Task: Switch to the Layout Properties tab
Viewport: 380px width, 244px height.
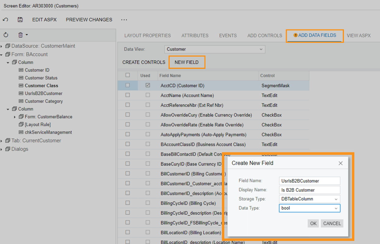Action: pos(148,36)
